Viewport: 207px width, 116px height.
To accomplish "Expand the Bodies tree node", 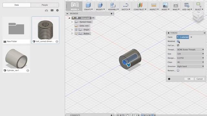I will coord(72,34).
